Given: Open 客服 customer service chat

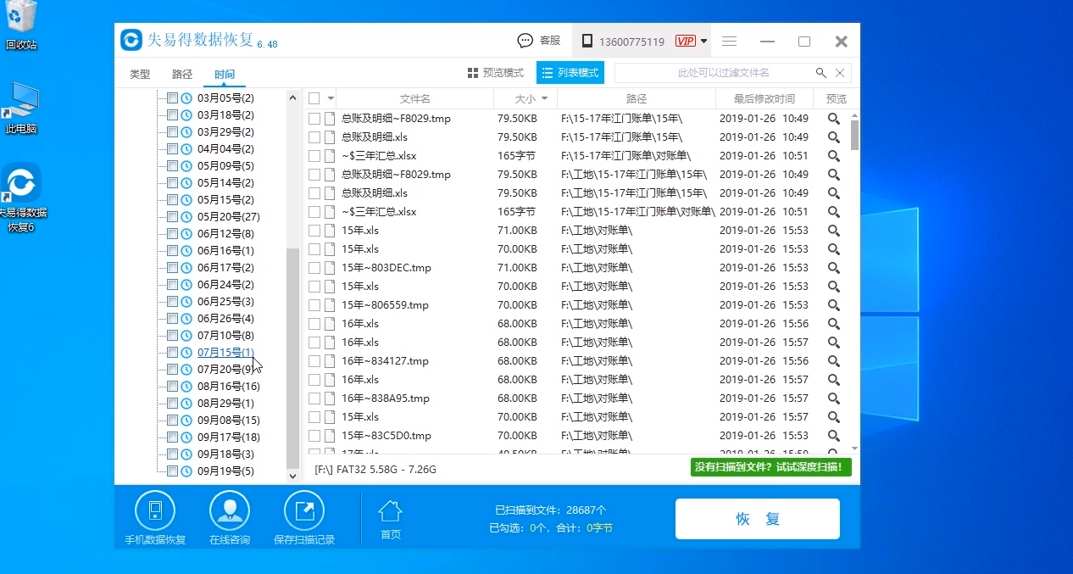Looking at the screenshot, I should 539,41.
